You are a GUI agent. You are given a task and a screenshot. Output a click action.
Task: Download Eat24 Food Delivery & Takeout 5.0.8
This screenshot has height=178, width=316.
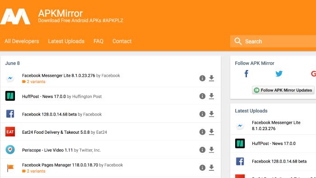pos(211,132)
